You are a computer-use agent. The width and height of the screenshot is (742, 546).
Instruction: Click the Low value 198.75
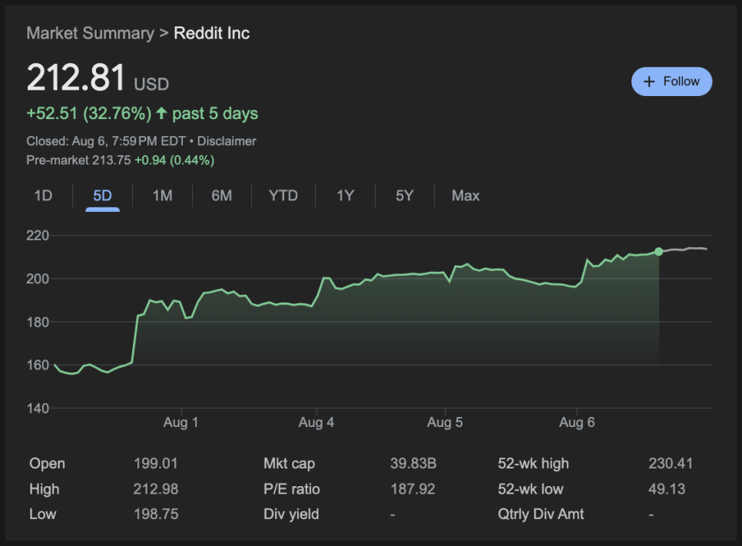(156, 514)
